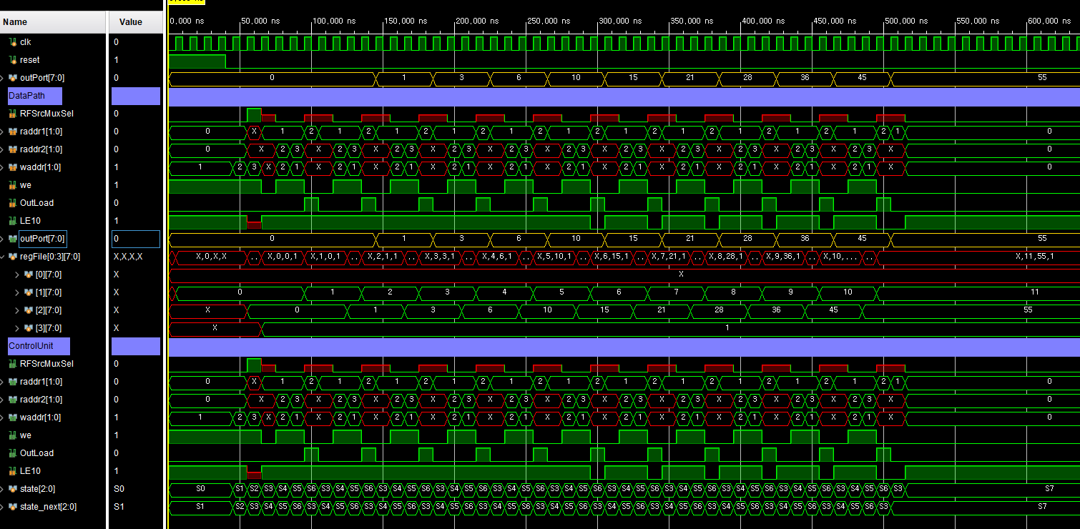1080x529 pixels.
Task: Expand the topmost outPort[7:0] bus
Action: 3,78
